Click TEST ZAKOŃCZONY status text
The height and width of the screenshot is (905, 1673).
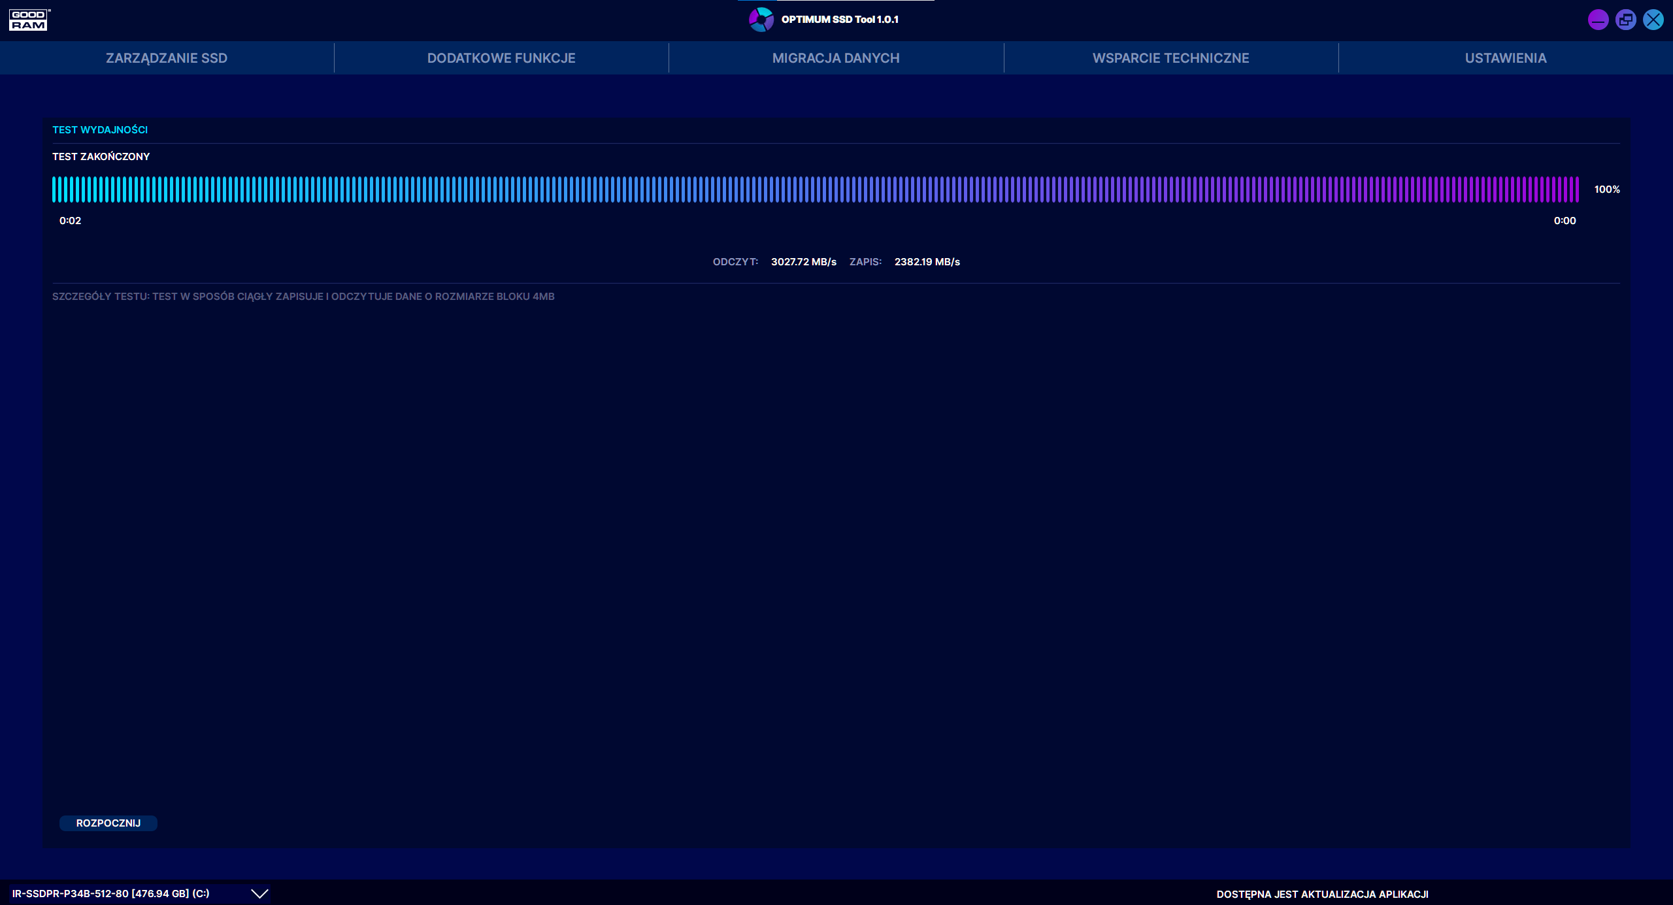[101, 157]
